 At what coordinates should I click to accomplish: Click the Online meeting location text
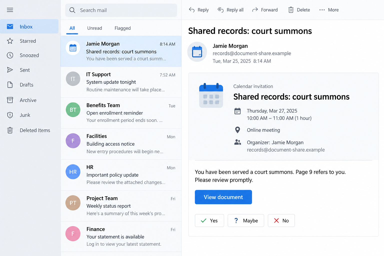pyautogui.click(x=263, y=130)
